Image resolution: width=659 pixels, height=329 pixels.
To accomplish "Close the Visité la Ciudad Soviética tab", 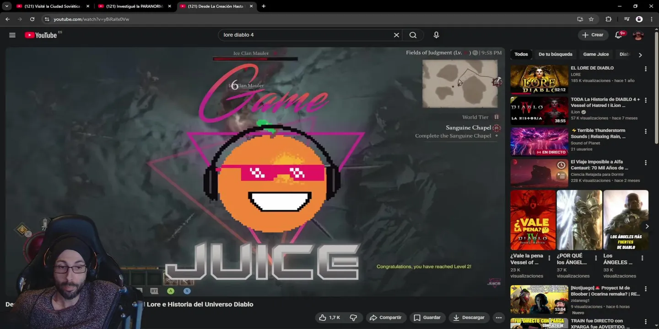I will pos(88,6).
